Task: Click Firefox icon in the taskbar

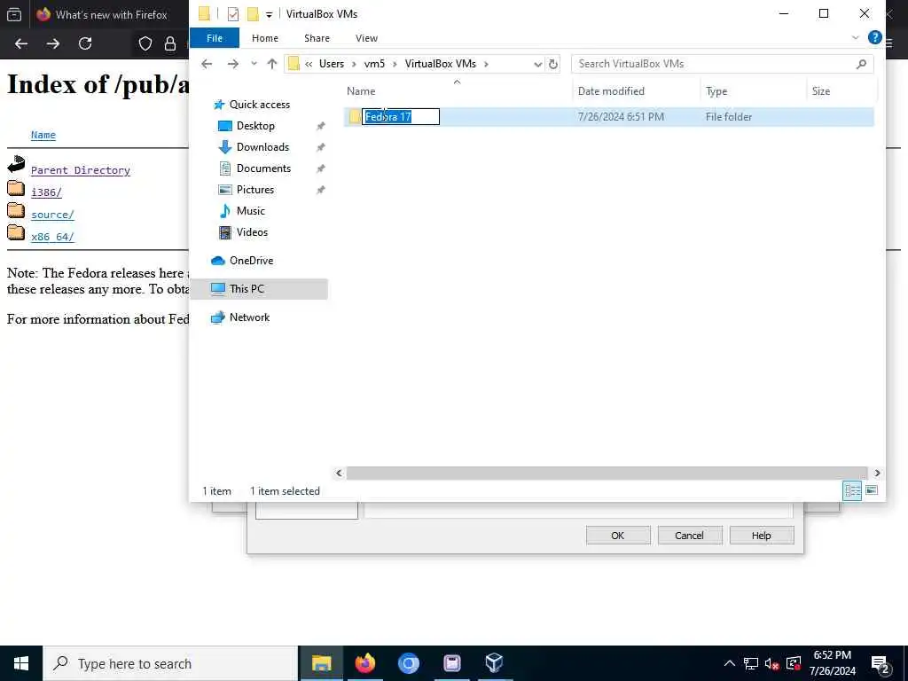Action: coord(364,663)
